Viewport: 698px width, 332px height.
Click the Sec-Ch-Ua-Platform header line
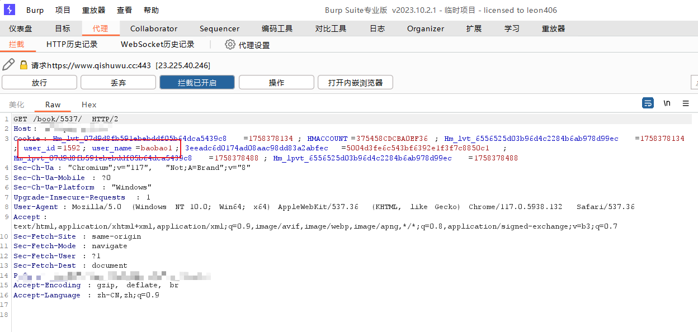[x=83, y=187]
